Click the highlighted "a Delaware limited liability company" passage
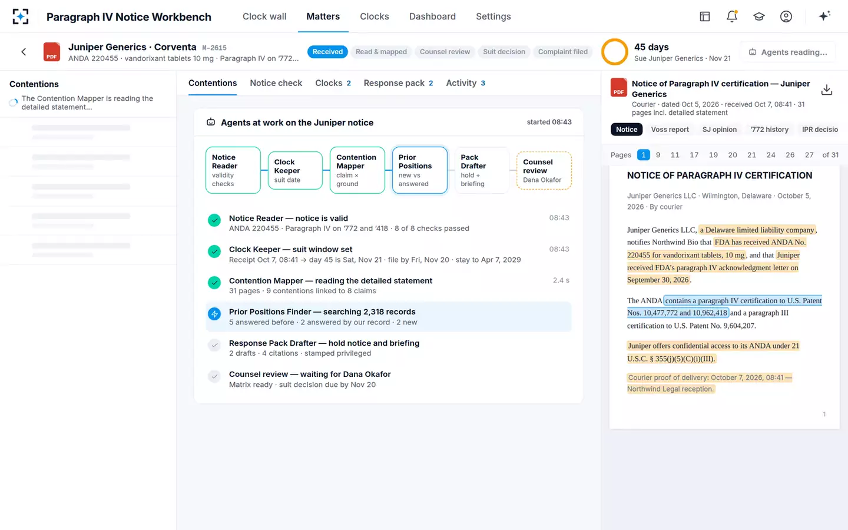 [x=757, y=230]
